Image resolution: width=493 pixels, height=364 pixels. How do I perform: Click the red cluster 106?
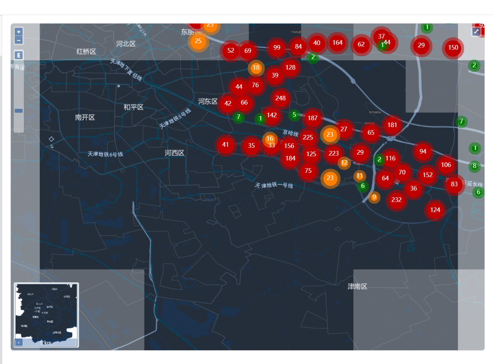pos(446,165)
